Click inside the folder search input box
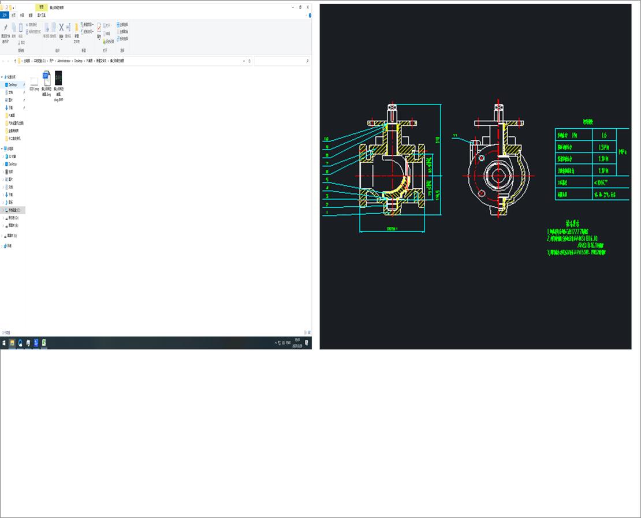The width and height of the screenshot is (641, 518). tap(279, 61)
